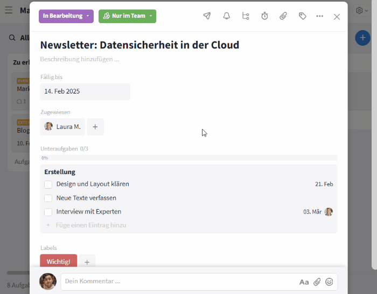Open the 'In Bearbeitung' status dropdown
This screenshot has height=294, width=377.
tap(66, 16)
